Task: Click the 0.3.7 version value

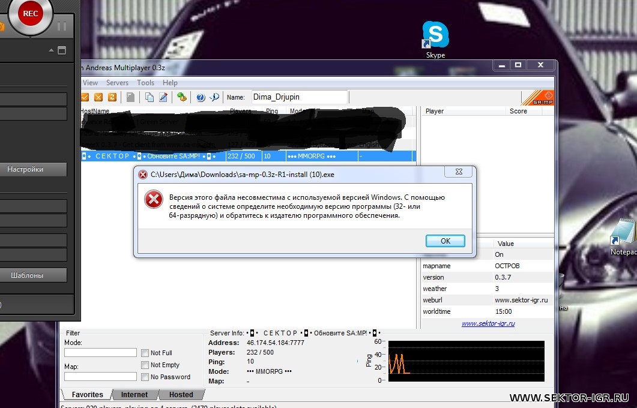Action: [x=503, y=277]
